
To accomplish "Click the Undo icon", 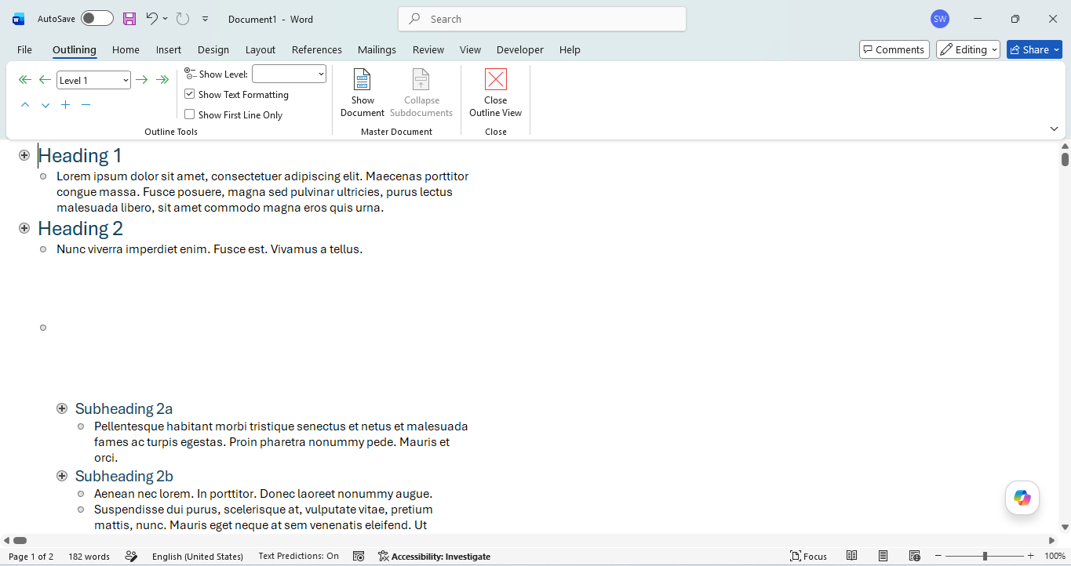I will click(152, 19).
